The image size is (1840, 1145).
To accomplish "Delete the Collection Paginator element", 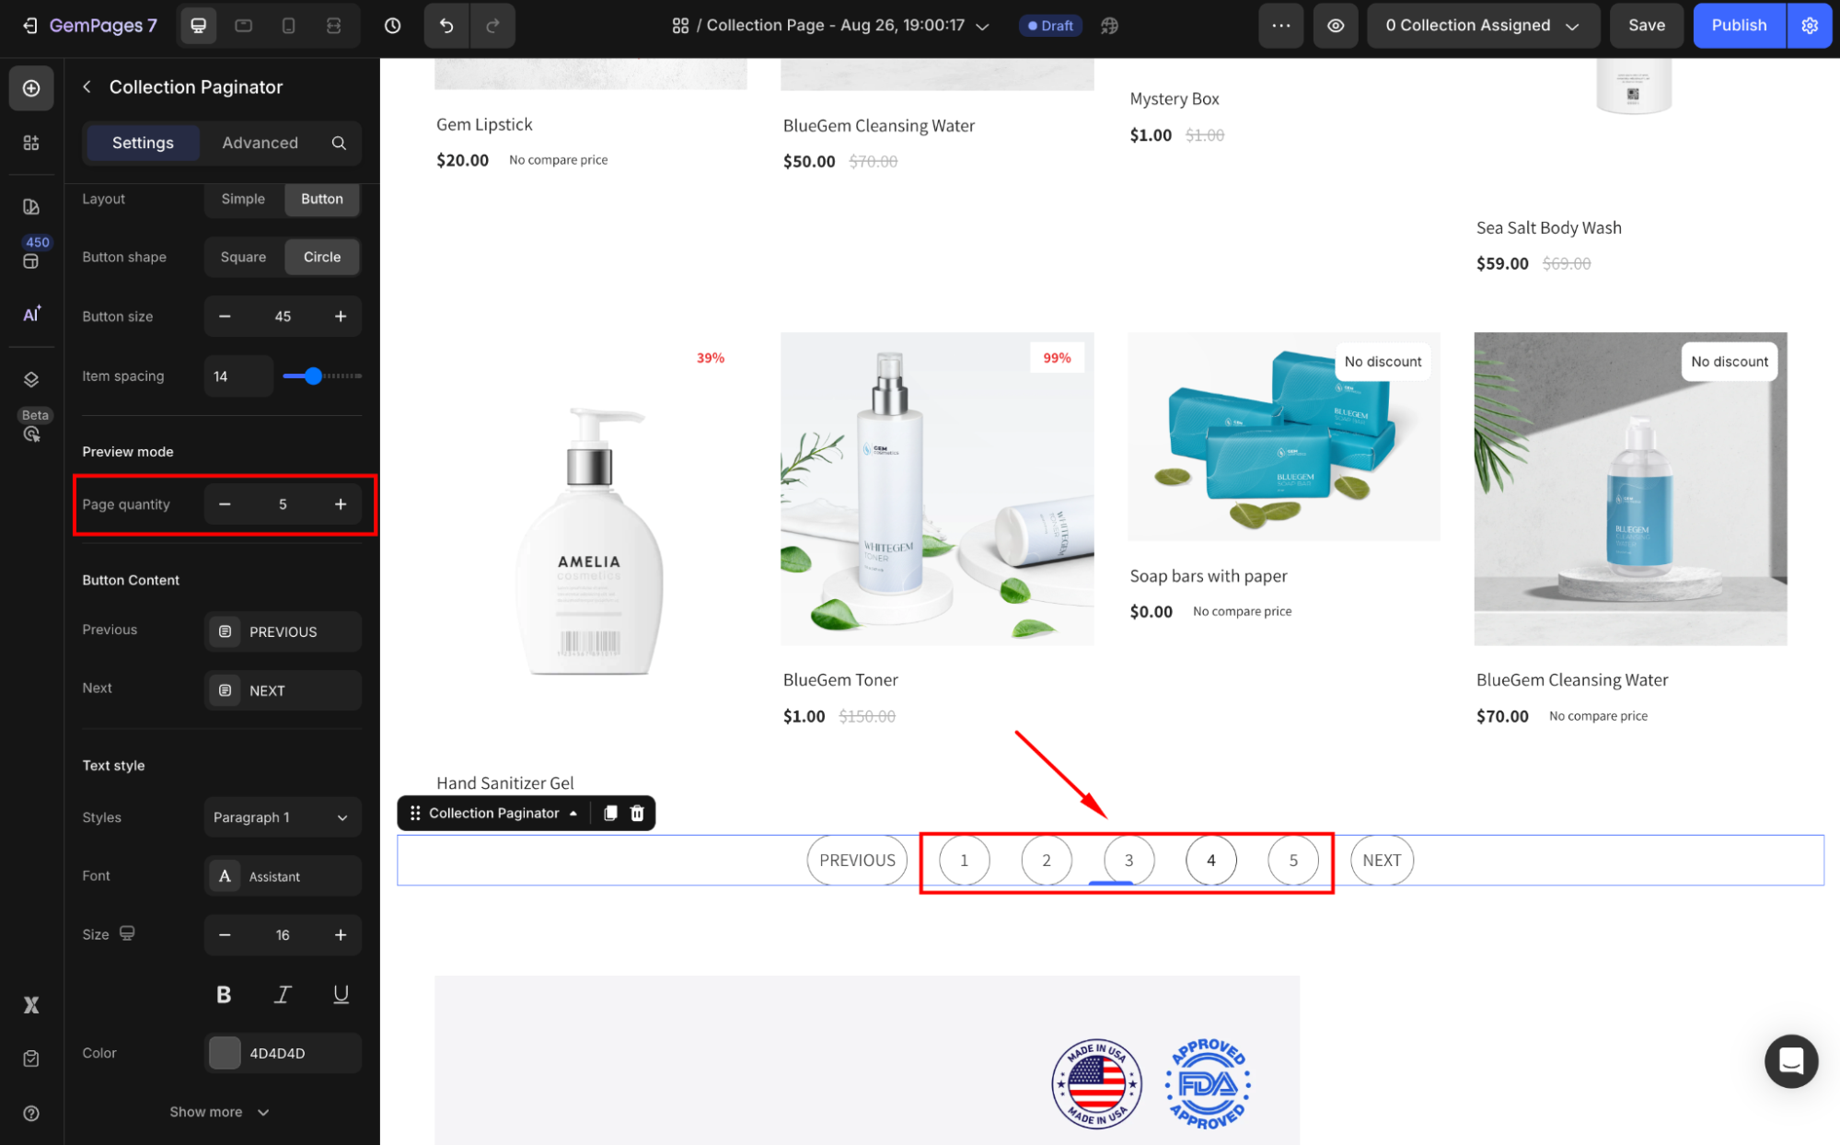I will coord(637,813).
